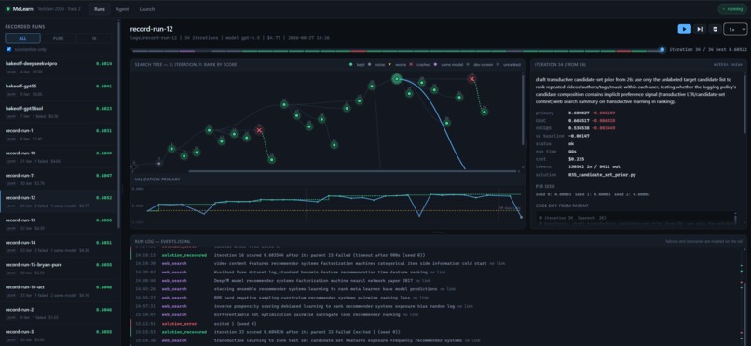Open run record-run-13
Image resolution: width=751 pixels, height=346 pixels.
(x=59, y=224)
